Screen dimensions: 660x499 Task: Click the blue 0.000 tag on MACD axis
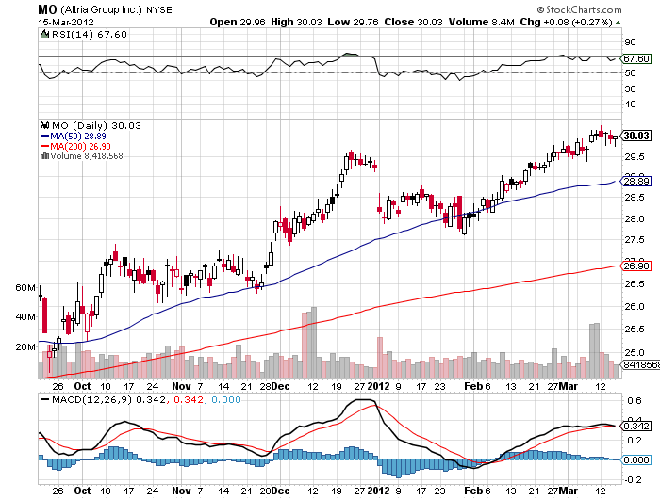(636, 459)
